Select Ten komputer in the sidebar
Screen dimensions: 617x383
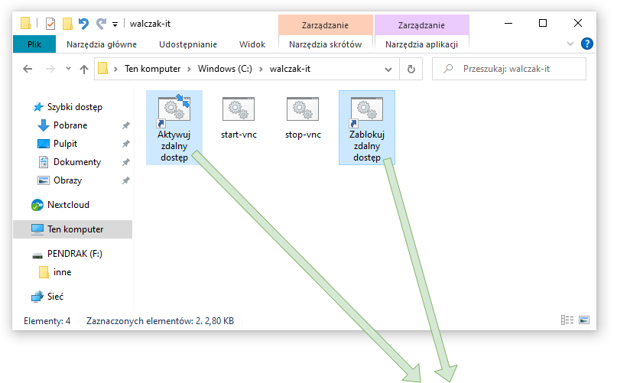(73, 229)
